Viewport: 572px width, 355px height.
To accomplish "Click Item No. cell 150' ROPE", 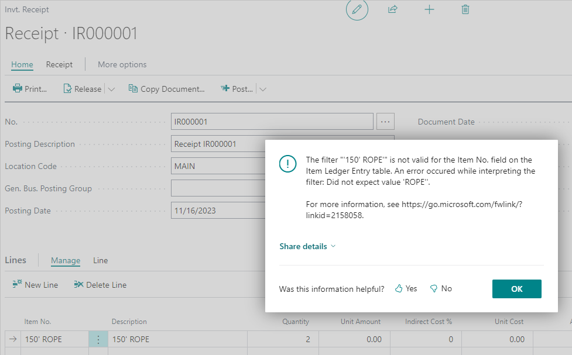I will [54, 339].
